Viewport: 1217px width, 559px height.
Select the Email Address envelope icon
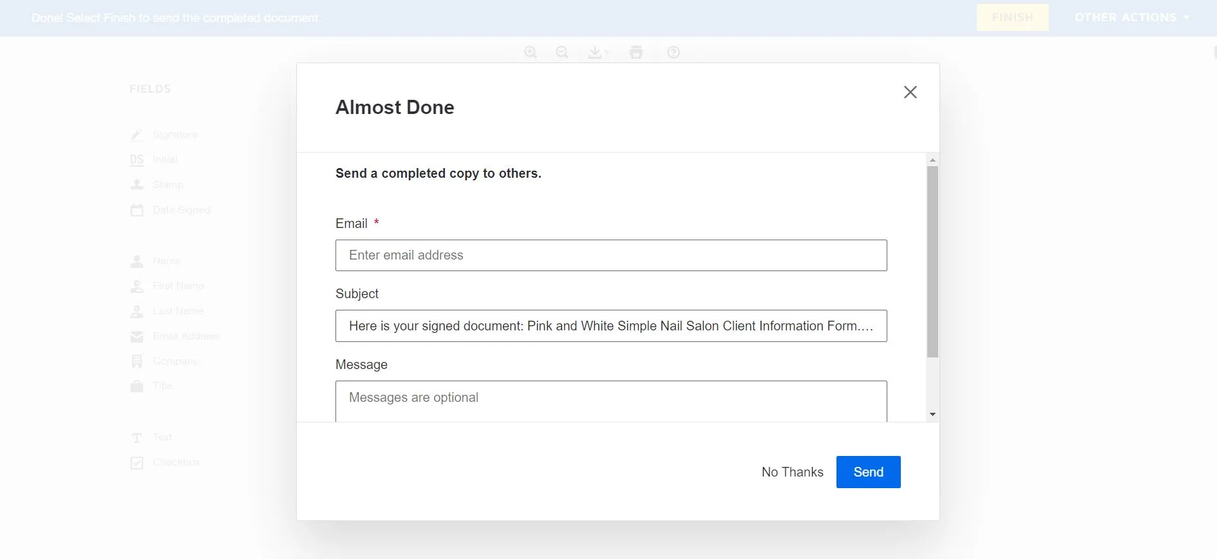pyautogui.click(x=137, y=336)
